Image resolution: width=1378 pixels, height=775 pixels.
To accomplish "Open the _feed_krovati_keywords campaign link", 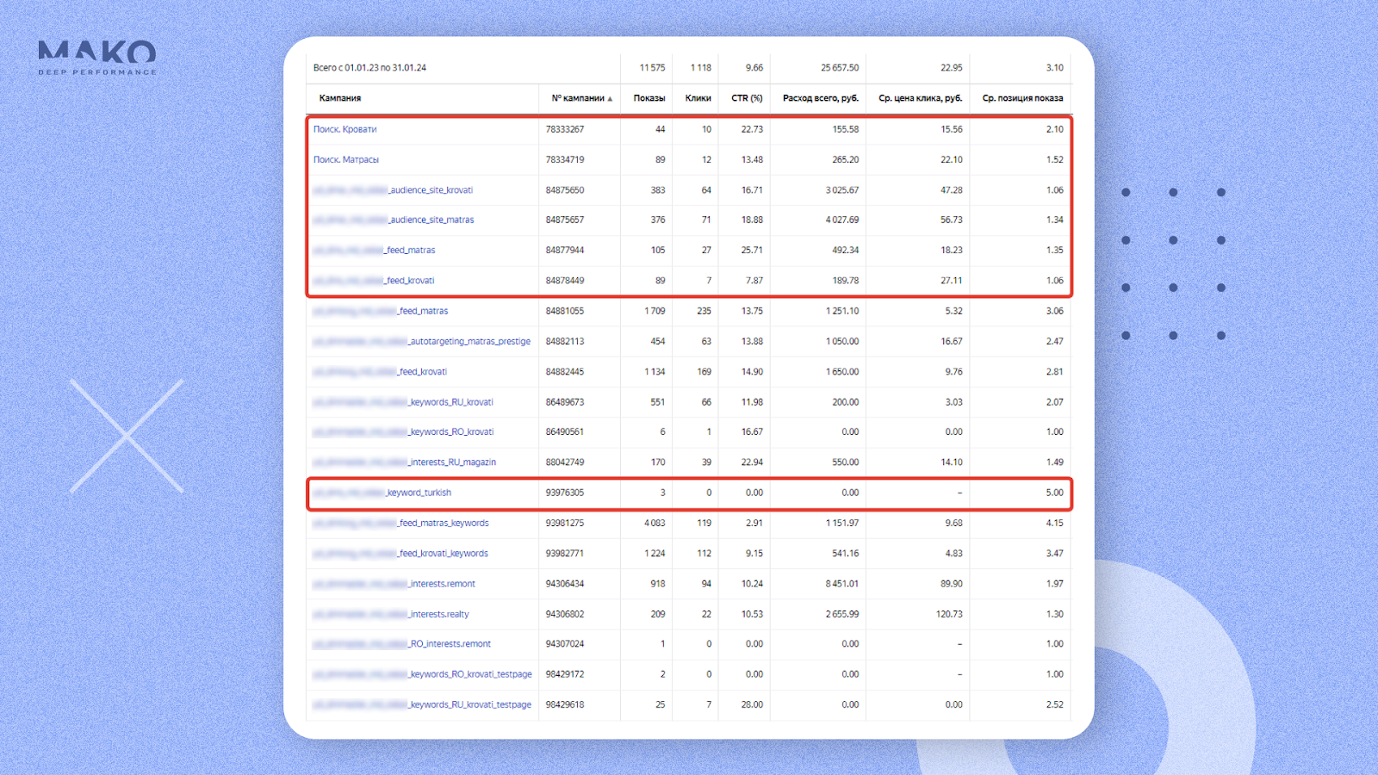I will pos(400,554).
